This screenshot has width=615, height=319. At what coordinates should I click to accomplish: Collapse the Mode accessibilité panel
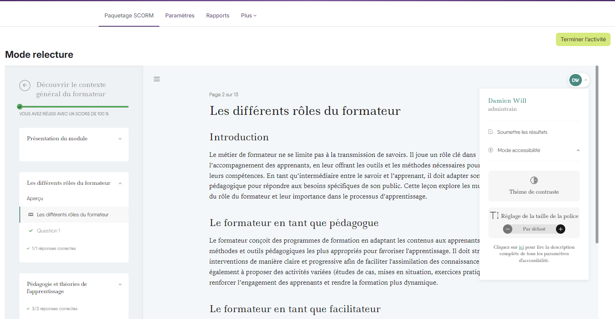578,150
